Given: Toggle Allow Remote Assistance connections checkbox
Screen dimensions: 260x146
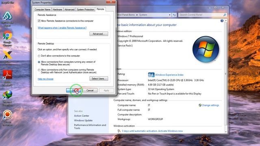Looking at the screenshot, I should [39, 21].
